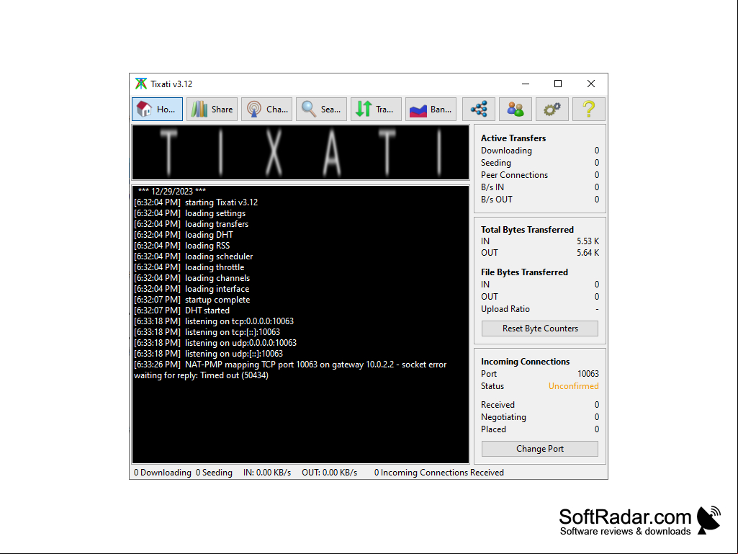Click the Incoming Connections heading
The height and width of the screenshot is (554, 738).
click(526, 362)
